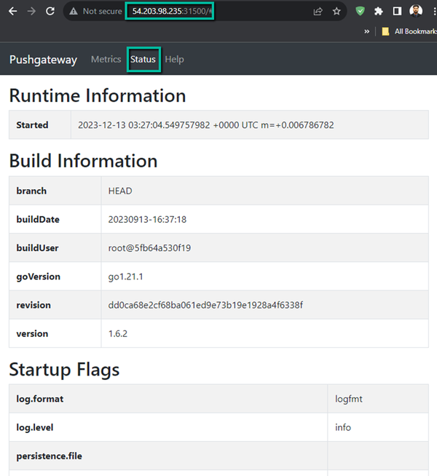This screenshot has width=437, height=476.
Task: Open the user profile avatar
Action: (x=416, y=12)
